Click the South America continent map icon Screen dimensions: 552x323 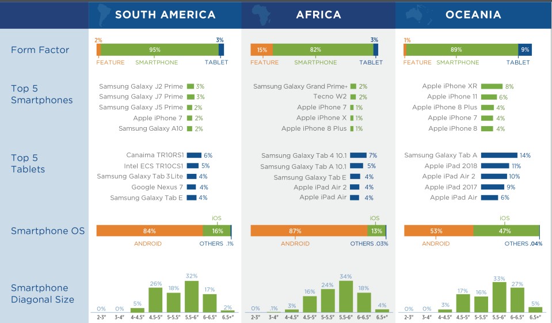[104, 15]
